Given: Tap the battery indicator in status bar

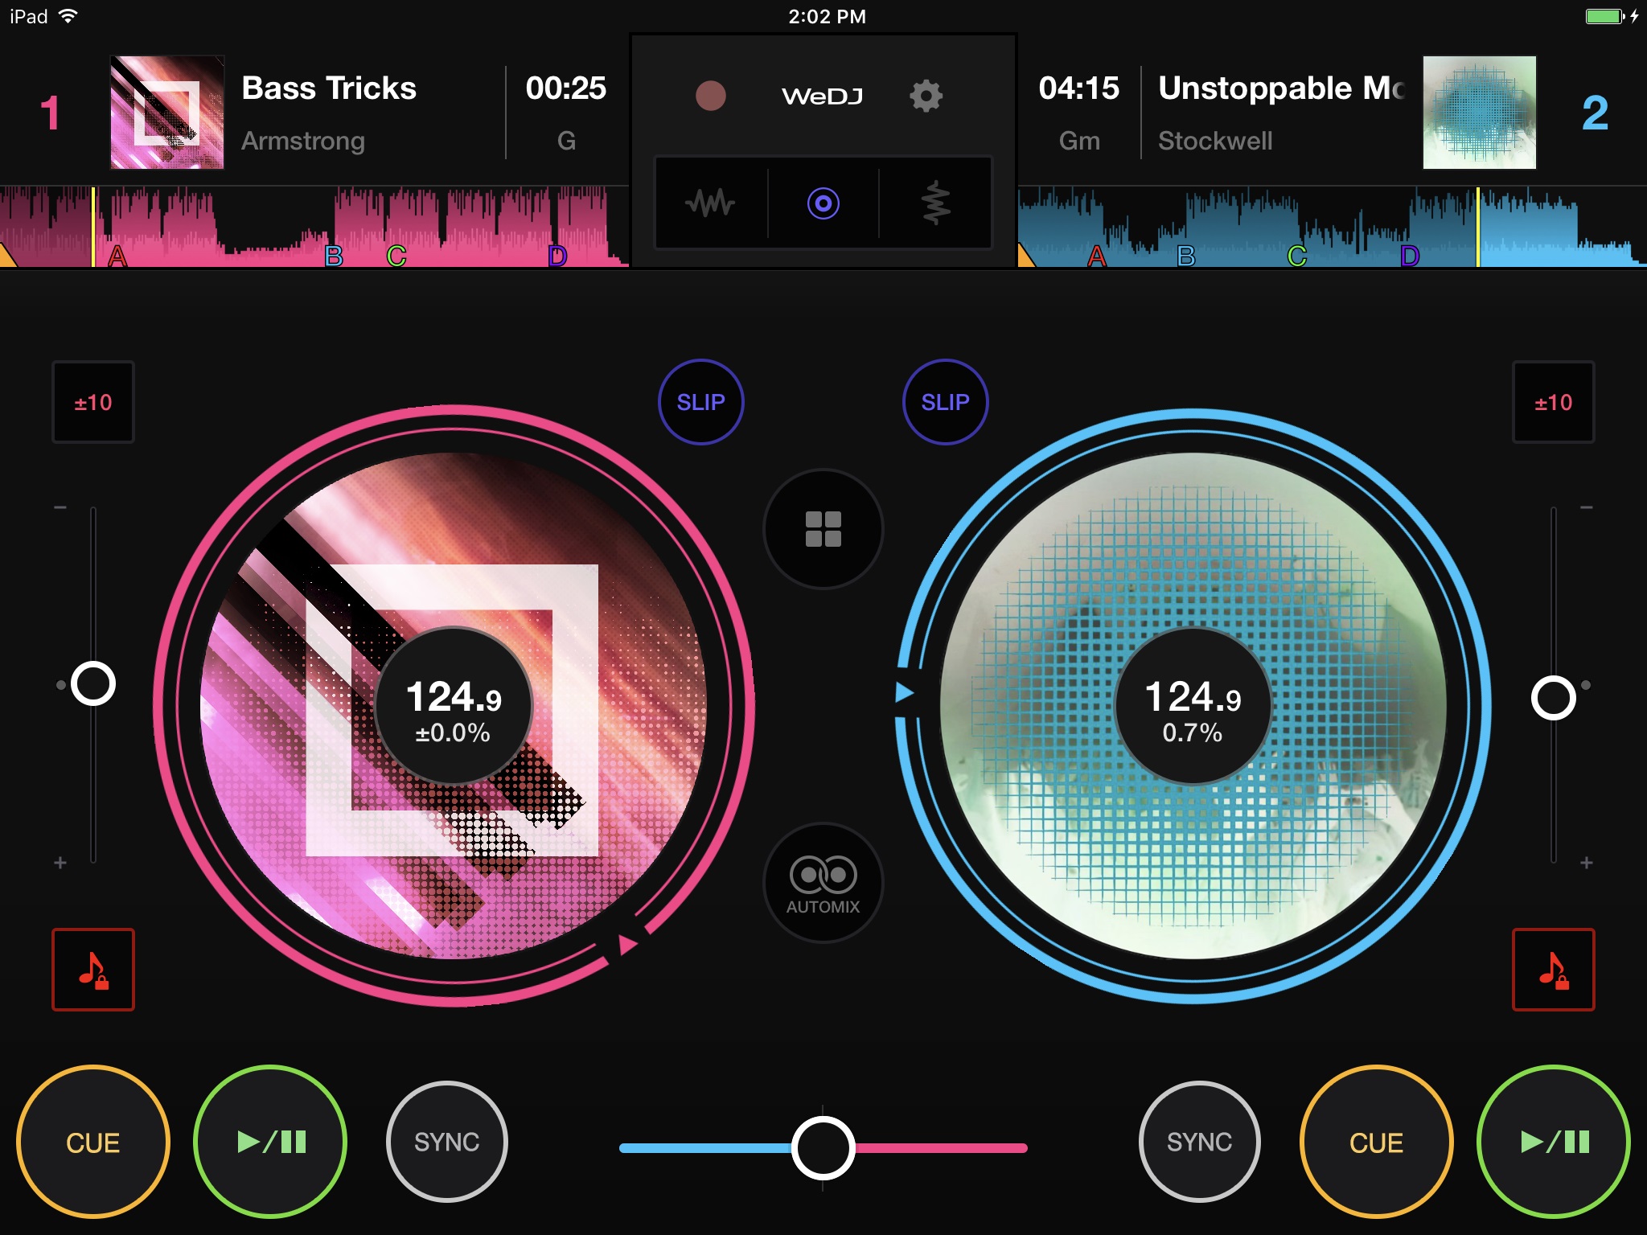Looking at the screenshot, I should (x=1605, y=16).
